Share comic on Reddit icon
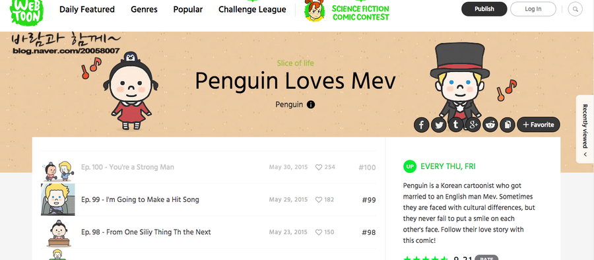594x260 pixels. 490,125
